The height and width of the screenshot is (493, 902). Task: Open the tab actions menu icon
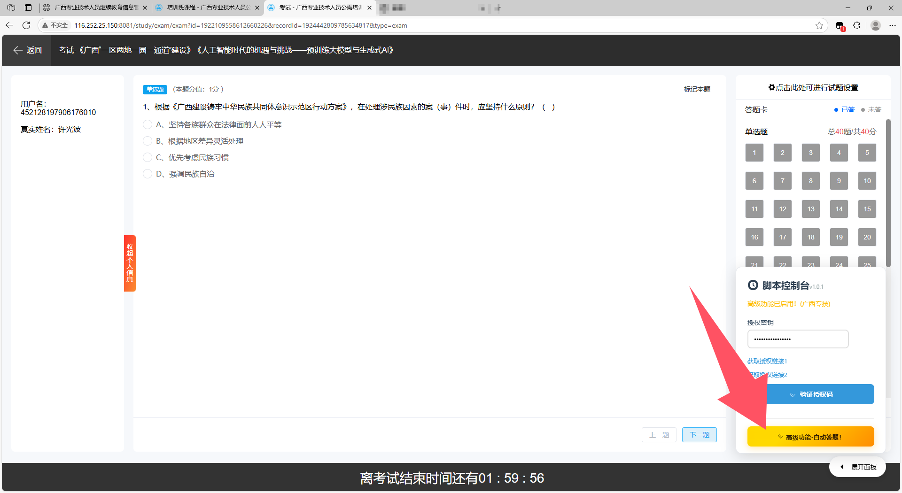click(x=28, y=8)
